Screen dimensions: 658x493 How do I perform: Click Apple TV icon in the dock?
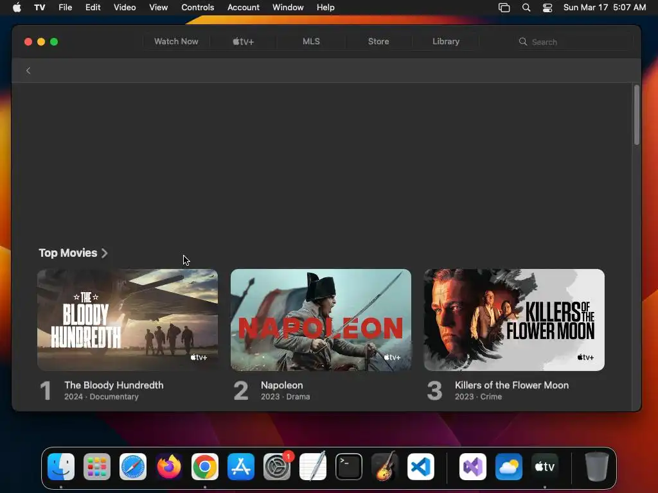pos(545,466)
